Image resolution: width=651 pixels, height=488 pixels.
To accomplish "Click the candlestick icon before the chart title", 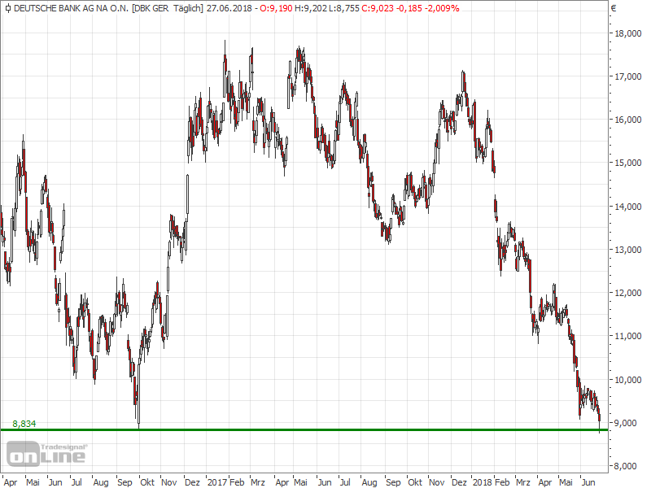I will [x=7, y=8].
